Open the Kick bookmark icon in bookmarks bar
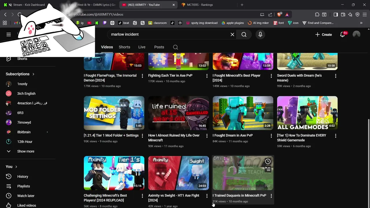The image size is (370, 208). 97,23
